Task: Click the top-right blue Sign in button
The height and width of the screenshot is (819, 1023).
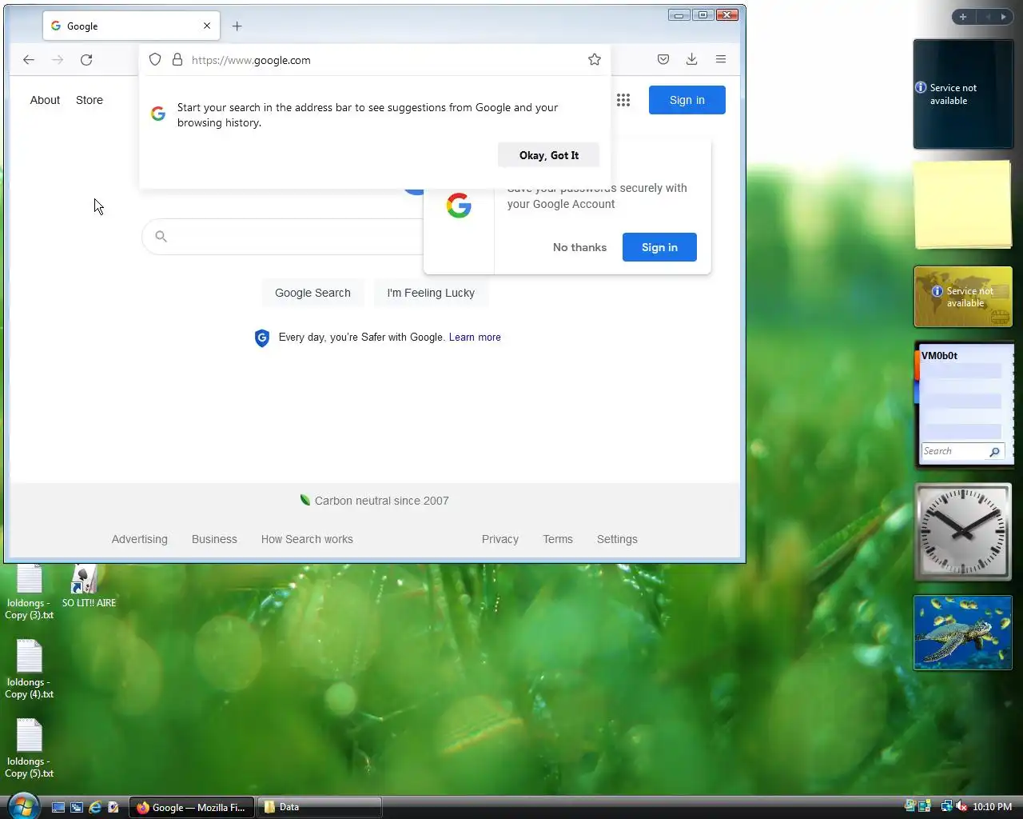Action: (x=687, y=100)
